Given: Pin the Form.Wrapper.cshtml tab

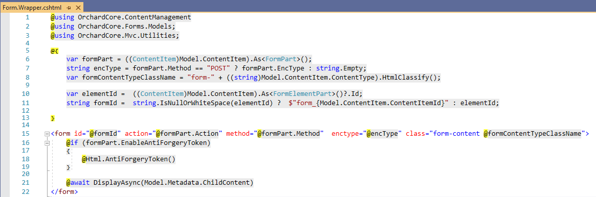Looking at the screenshot, I should [x=69, y=7].
